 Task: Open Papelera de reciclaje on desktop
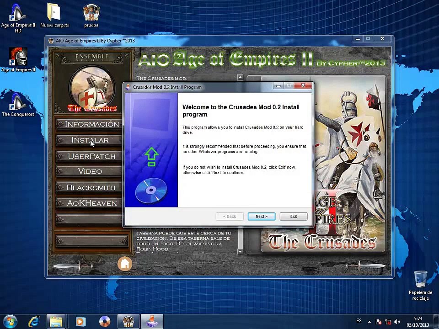(x=420, y=285)
